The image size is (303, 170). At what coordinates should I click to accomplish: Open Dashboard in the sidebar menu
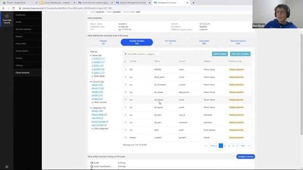[x=20, y=15]
